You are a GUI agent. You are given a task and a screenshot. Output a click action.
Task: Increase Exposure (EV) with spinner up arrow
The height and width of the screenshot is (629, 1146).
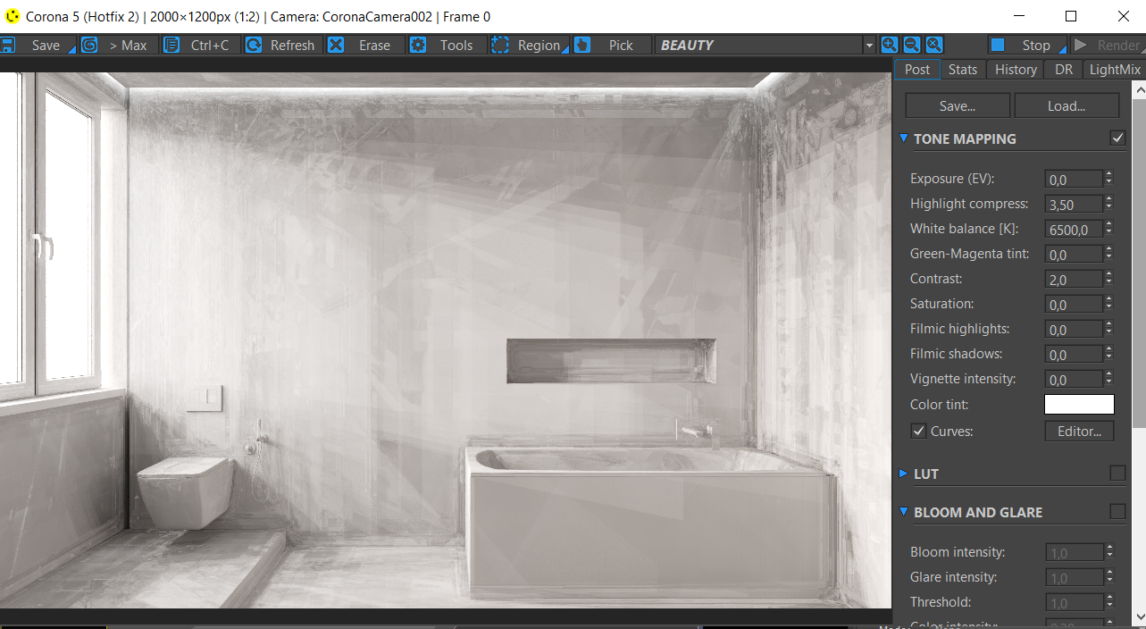pos(1108,174)
